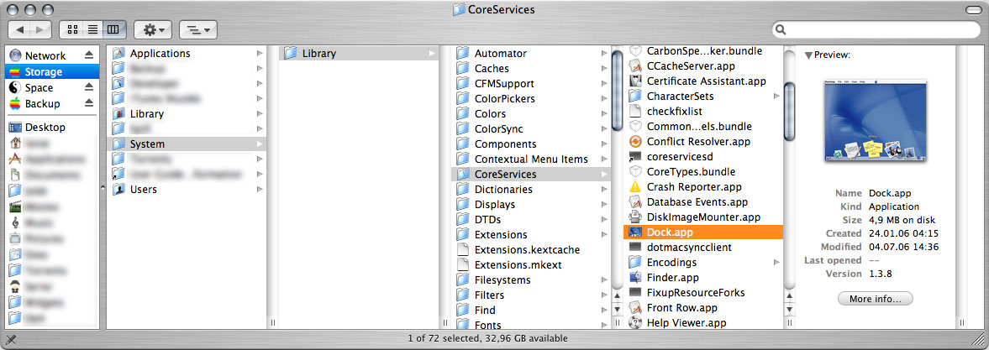Select Database Events.app
The width and height of the screenshot is (989, 350).
pos(702,202)
